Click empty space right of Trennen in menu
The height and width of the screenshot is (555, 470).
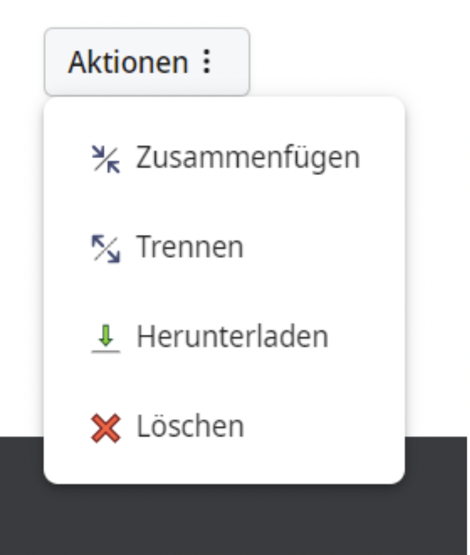click(324, 248)
